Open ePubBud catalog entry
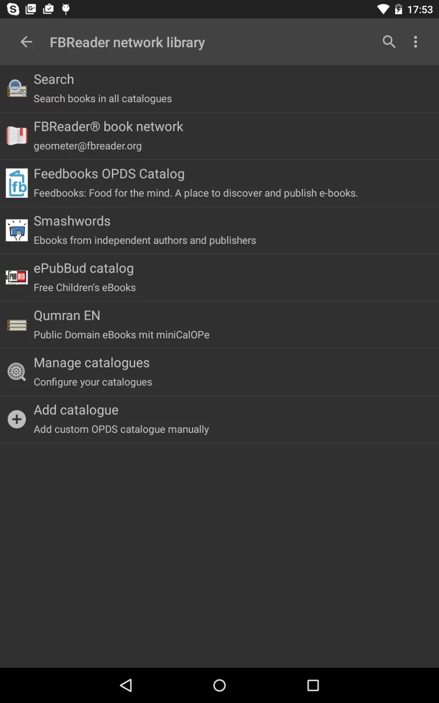This screenshot has width=439, height=703. tap(219, 278)
